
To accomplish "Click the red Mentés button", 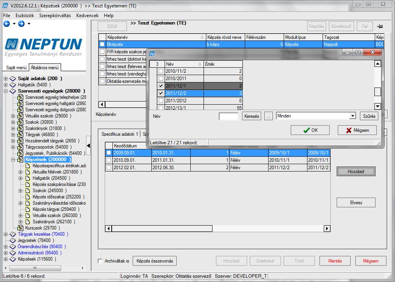I will click(x=335, y=261).
